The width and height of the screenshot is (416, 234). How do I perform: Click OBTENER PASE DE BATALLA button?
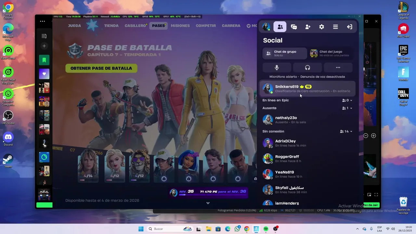click(101, 68)
